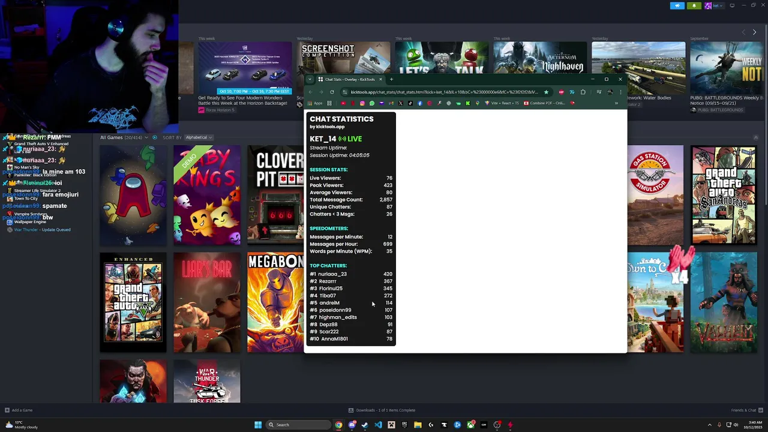The height and width of the screenshot is (432, 768).
Task: Show more bookmarks overflow chevron
Action: point(616,103)
